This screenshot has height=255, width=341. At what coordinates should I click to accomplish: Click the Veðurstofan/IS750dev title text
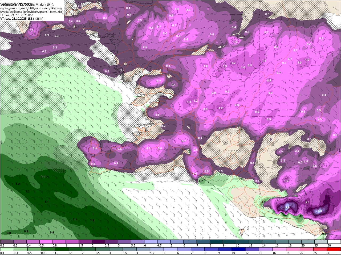click(x=17, y=5)
